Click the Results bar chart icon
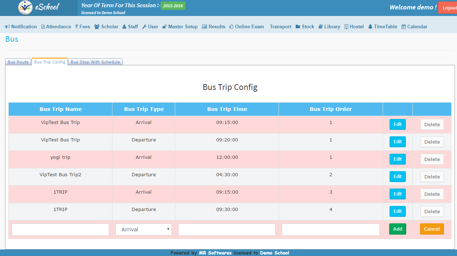Viewport: 457px width, 256px height. 205,27
